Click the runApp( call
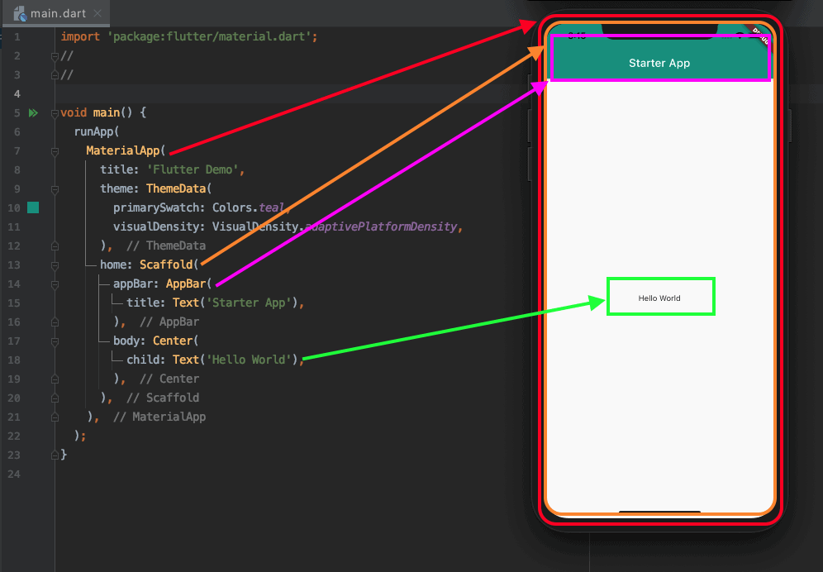This screenshot has width=823, height=572. [97, 131]
